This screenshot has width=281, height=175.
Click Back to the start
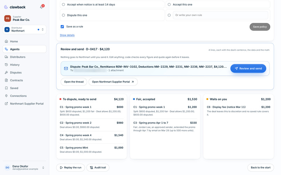coord(260,167)
